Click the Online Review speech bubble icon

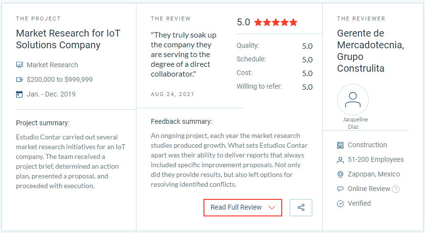coord(340,189)
